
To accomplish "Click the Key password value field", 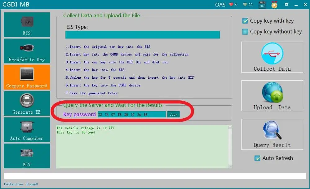I will [x=132, y=114].
